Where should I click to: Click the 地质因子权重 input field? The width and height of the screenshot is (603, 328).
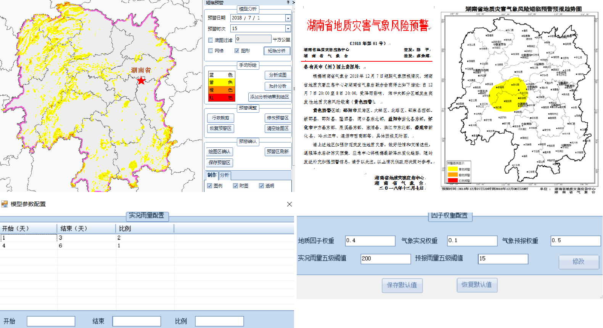370,241
